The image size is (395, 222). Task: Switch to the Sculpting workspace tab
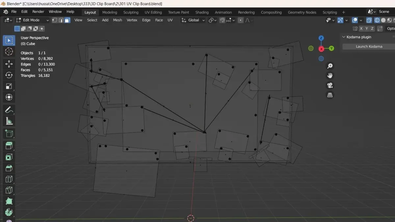(131, 12)
